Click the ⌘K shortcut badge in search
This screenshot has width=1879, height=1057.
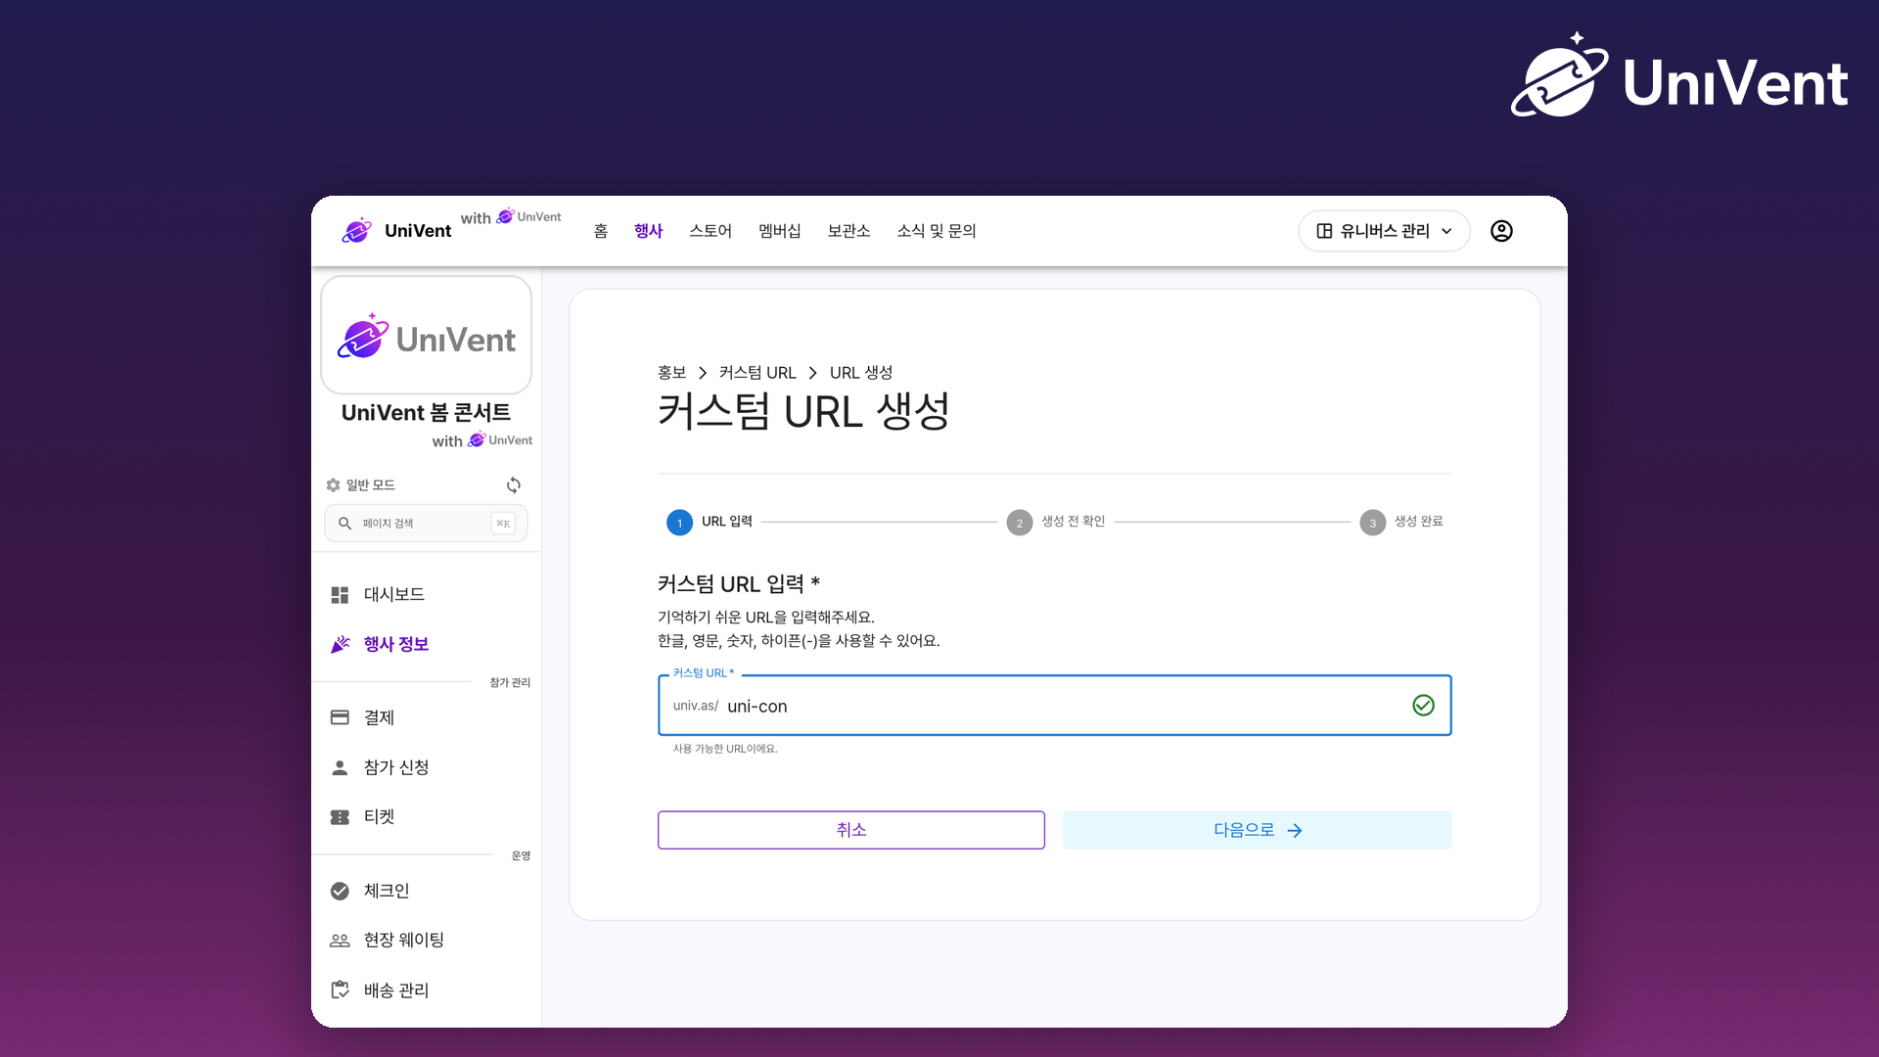[x=503, y=524]
